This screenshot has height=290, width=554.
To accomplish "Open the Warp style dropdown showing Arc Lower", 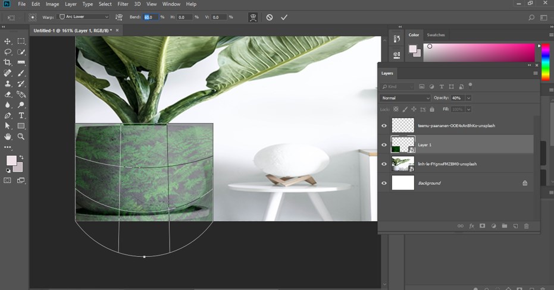I will [x=84, y=17].
